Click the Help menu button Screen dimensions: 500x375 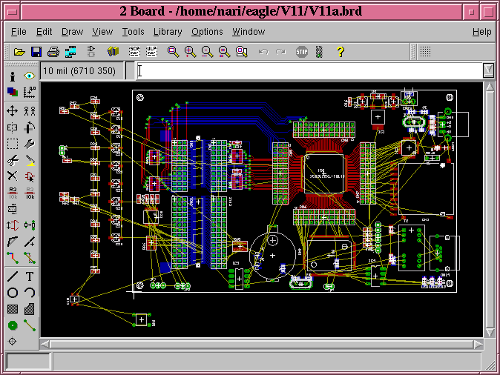[481, 32]
